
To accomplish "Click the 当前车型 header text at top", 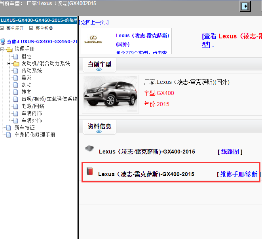I will point(48,3).
